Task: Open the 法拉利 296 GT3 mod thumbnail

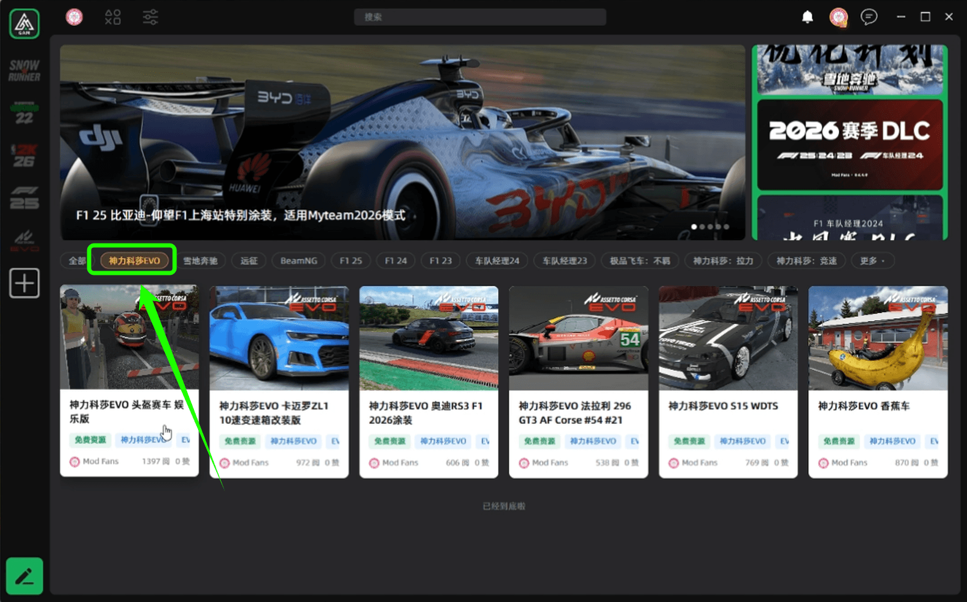Action: point(579,338)
